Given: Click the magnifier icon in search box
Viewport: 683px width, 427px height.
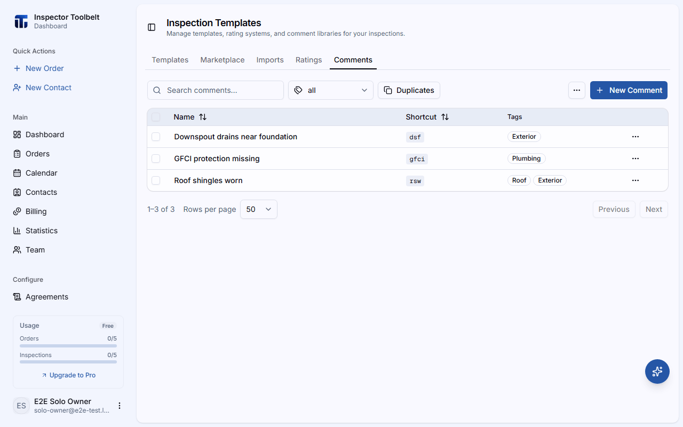Looking at the screenshot, I should [x=157, y=90].
